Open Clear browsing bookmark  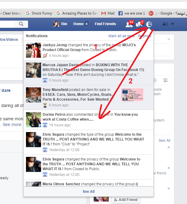click(x=11, y=13)
